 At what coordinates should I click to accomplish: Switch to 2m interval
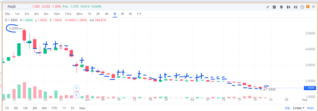tap(27, 14)
